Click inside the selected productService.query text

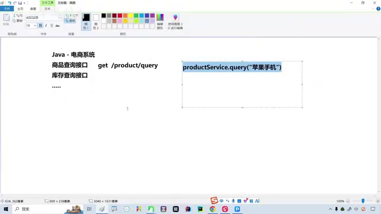tap(232, 67)
